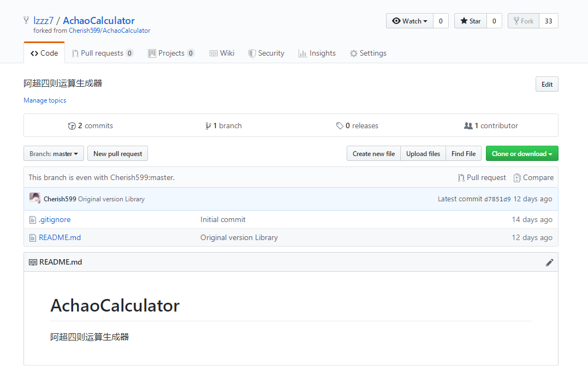Click README.md row's 12 days ago timestamp

532,237
